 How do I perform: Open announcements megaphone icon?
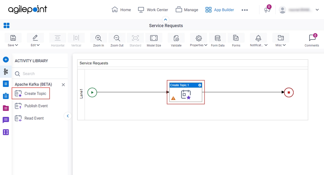(x=267, y=10)
